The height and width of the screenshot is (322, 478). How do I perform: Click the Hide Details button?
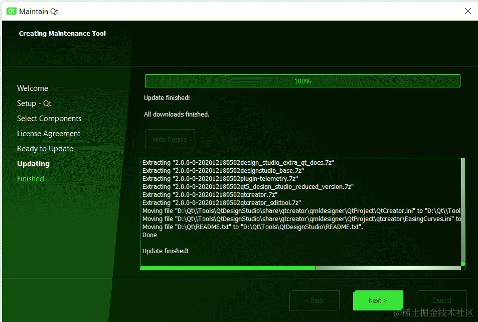click(x=170, y=139)
